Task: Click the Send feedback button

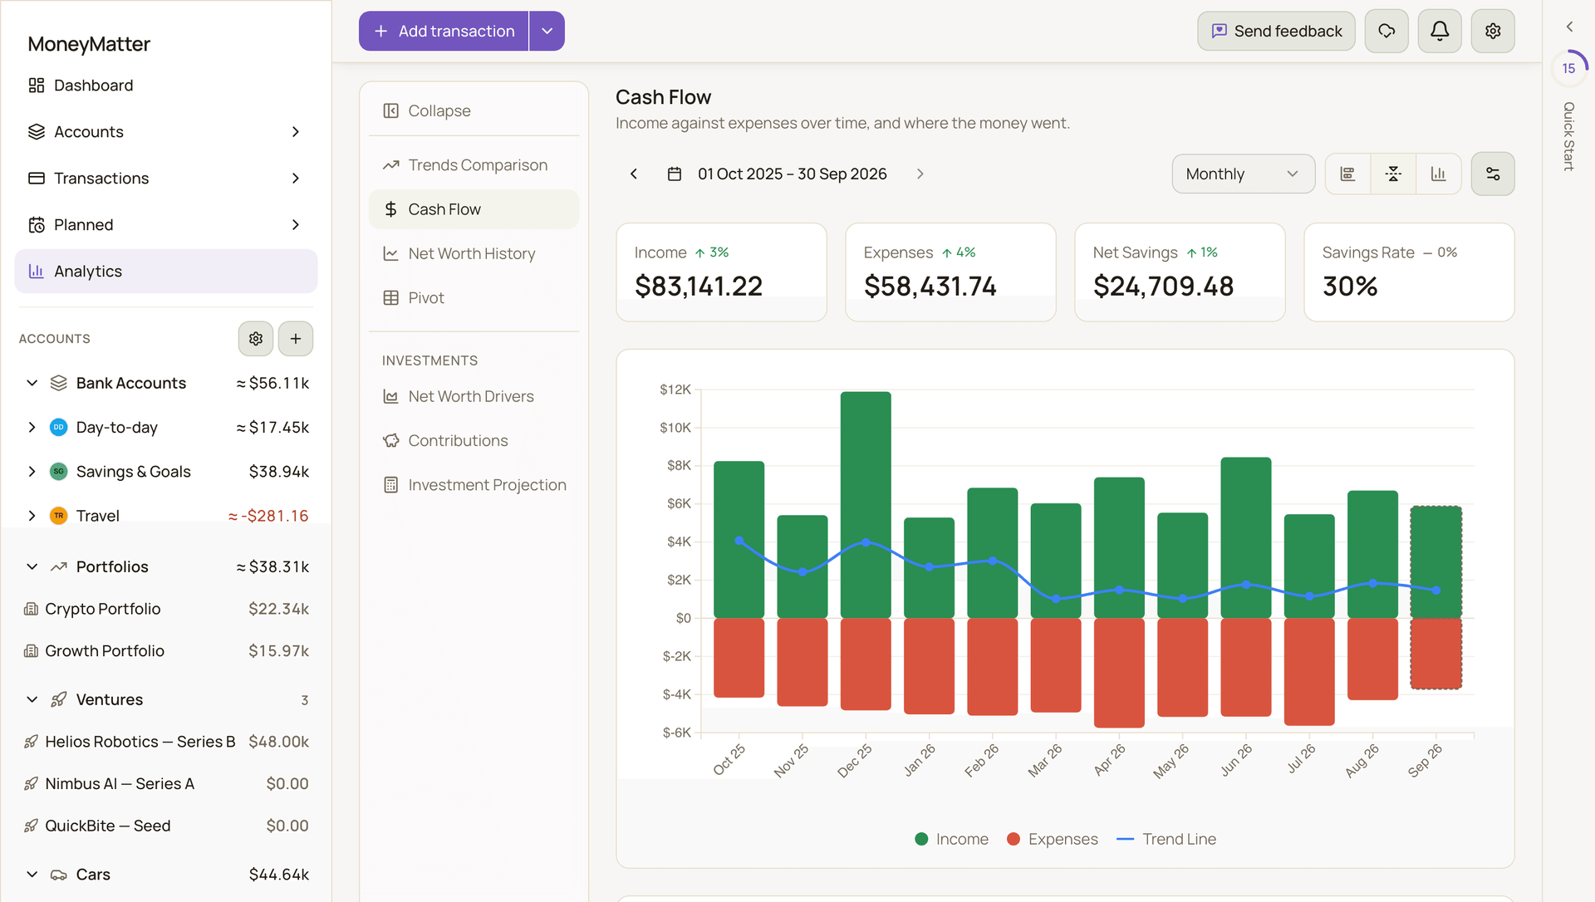Action: click(x=1276, y=31)
